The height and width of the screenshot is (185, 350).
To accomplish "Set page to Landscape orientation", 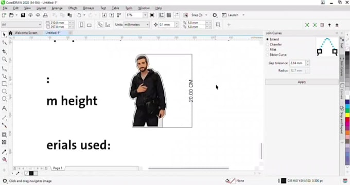I will (x=89, y=25).
